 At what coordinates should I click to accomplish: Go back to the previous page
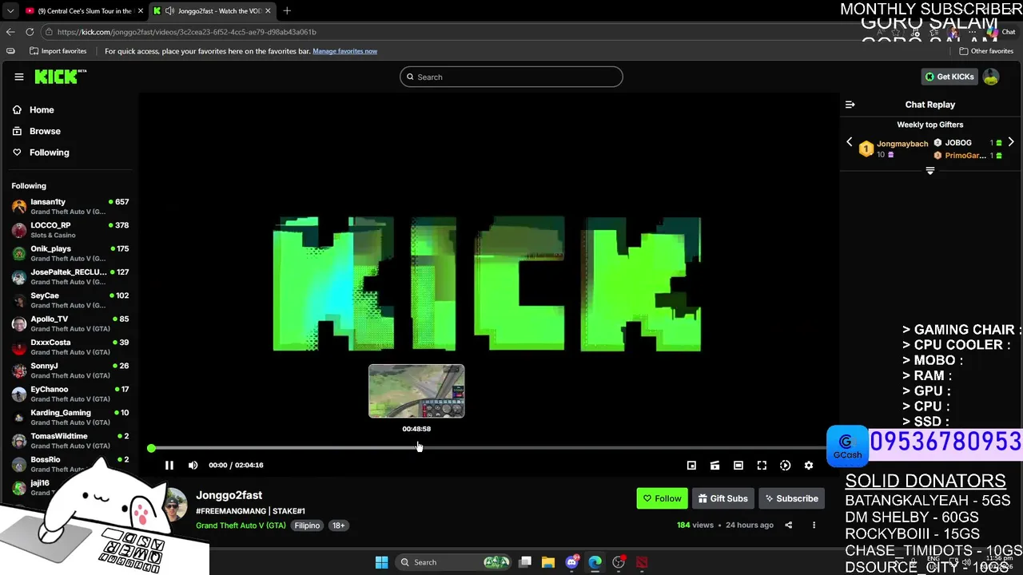[10, 32]
